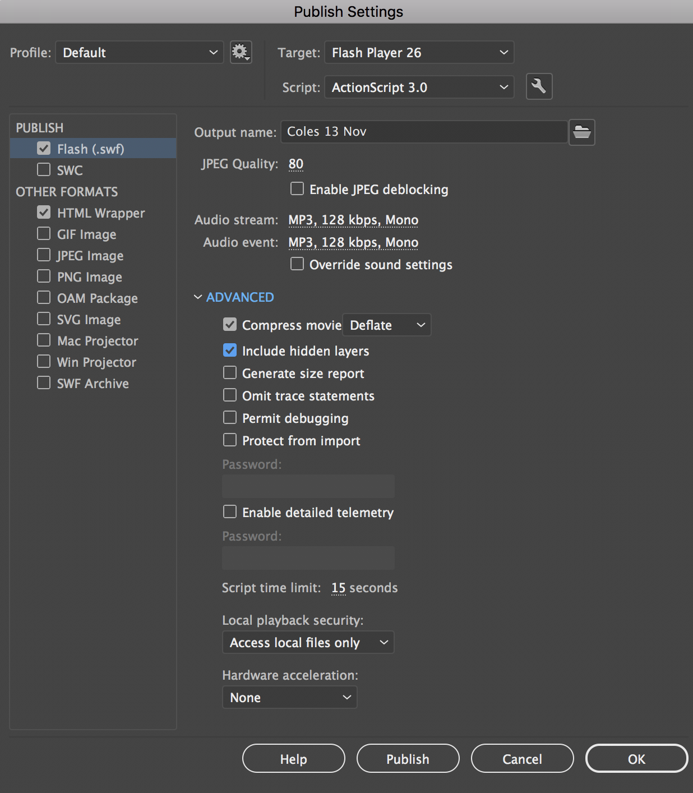
Task: Browse output file with folder icon
Action: (x=581, y=132)
